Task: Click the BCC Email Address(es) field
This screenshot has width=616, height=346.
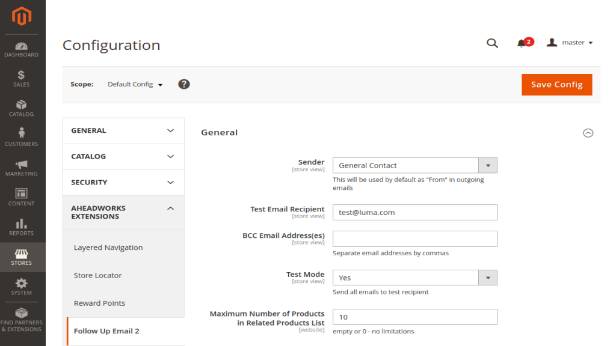Action: tap(415, 238)
